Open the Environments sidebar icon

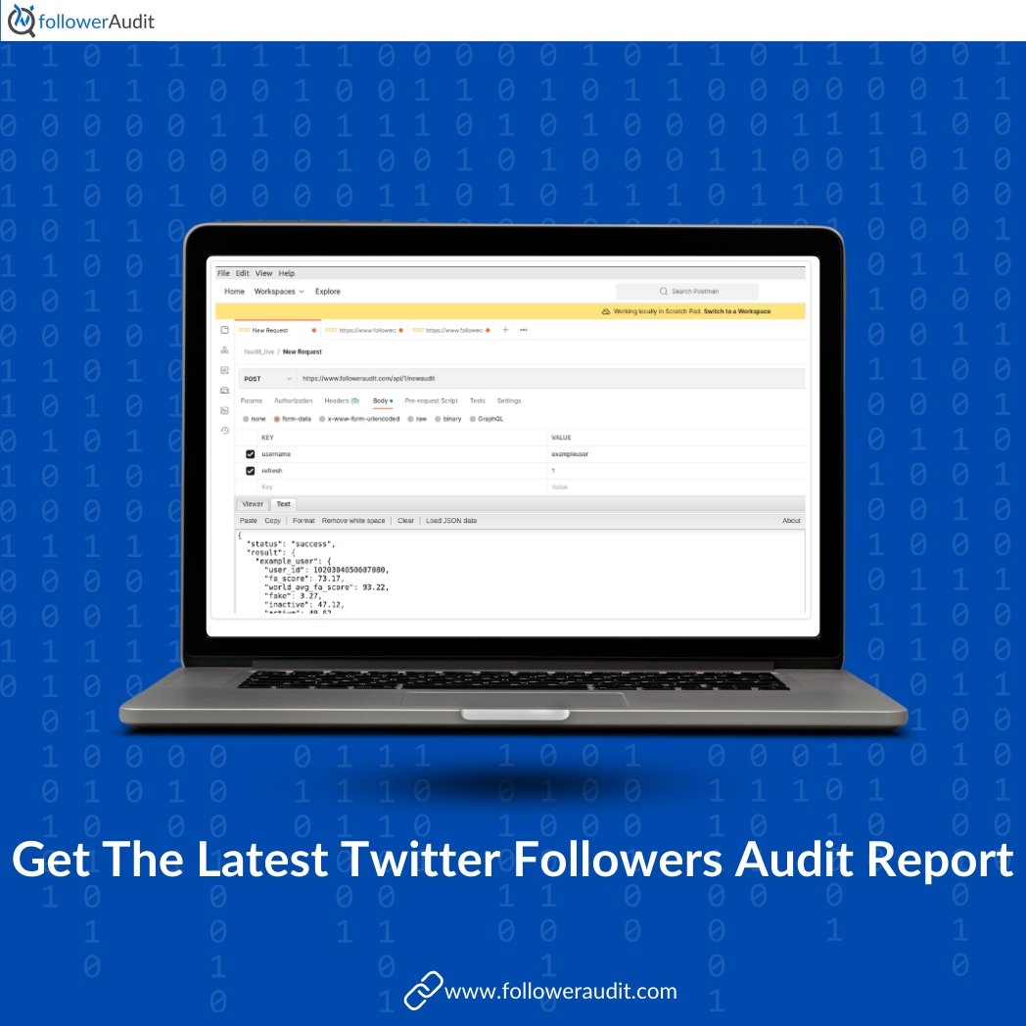click(224, 370)
